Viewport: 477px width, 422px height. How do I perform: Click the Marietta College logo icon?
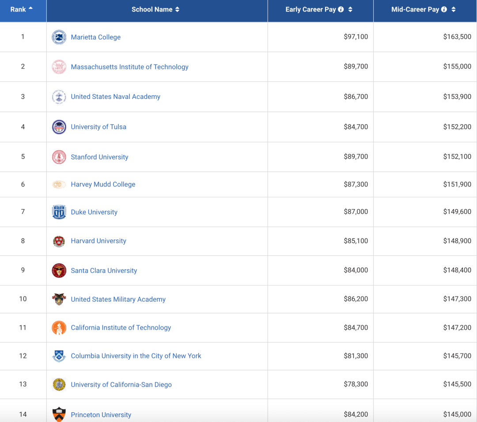point(59,37)
